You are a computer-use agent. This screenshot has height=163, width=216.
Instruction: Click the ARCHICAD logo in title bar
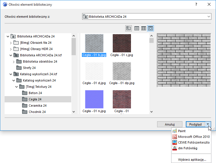[x=5, y=4]
